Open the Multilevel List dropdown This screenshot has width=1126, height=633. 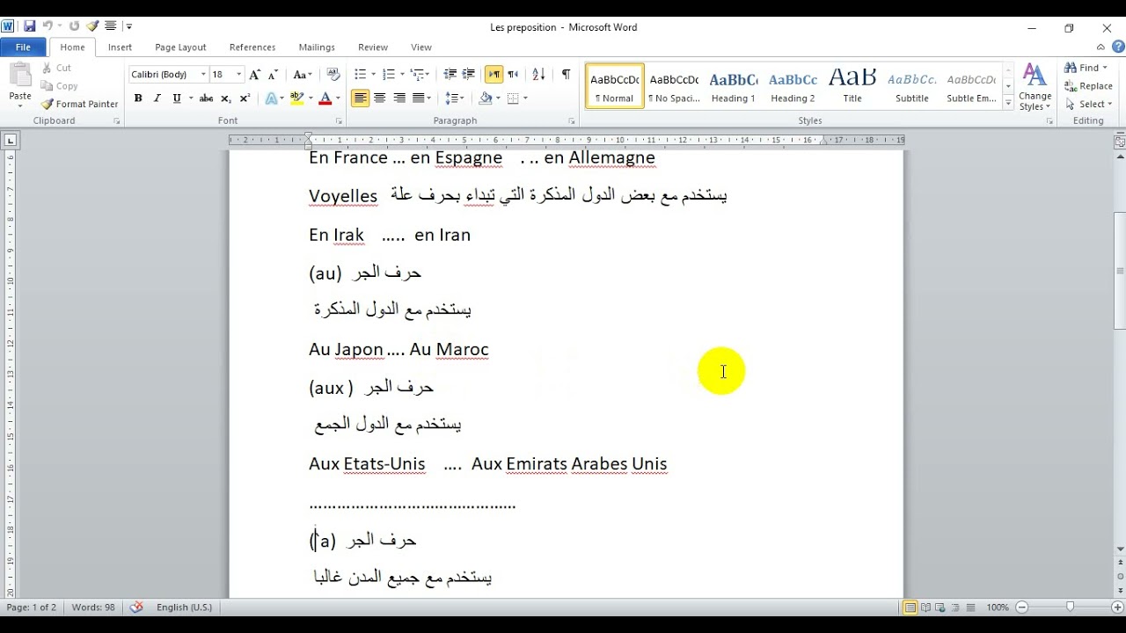click(x=427, y=75)
